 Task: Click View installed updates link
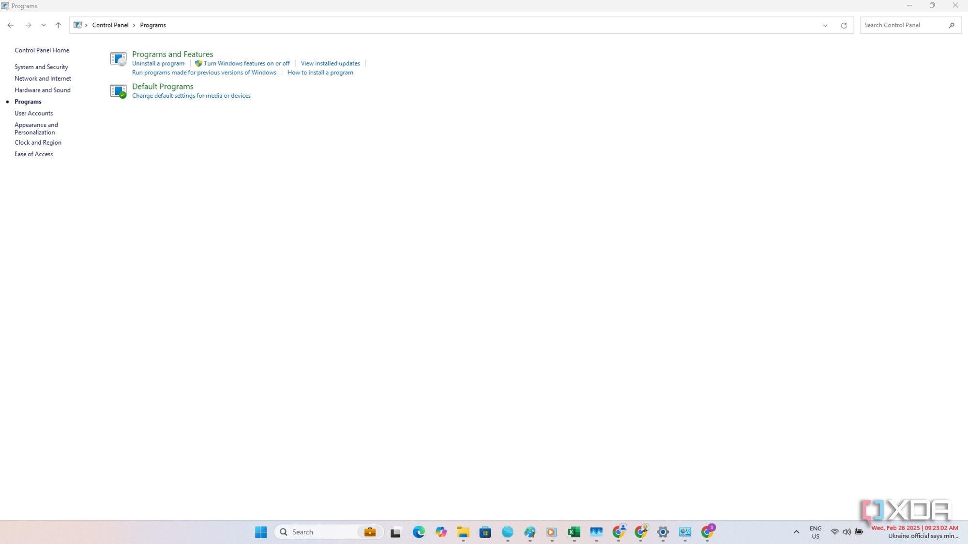coord(330,63)
